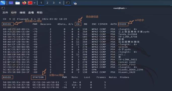Screen dimensions: 172x91
Task: Click the -50 PWR value
Action: tap(35, 47)
